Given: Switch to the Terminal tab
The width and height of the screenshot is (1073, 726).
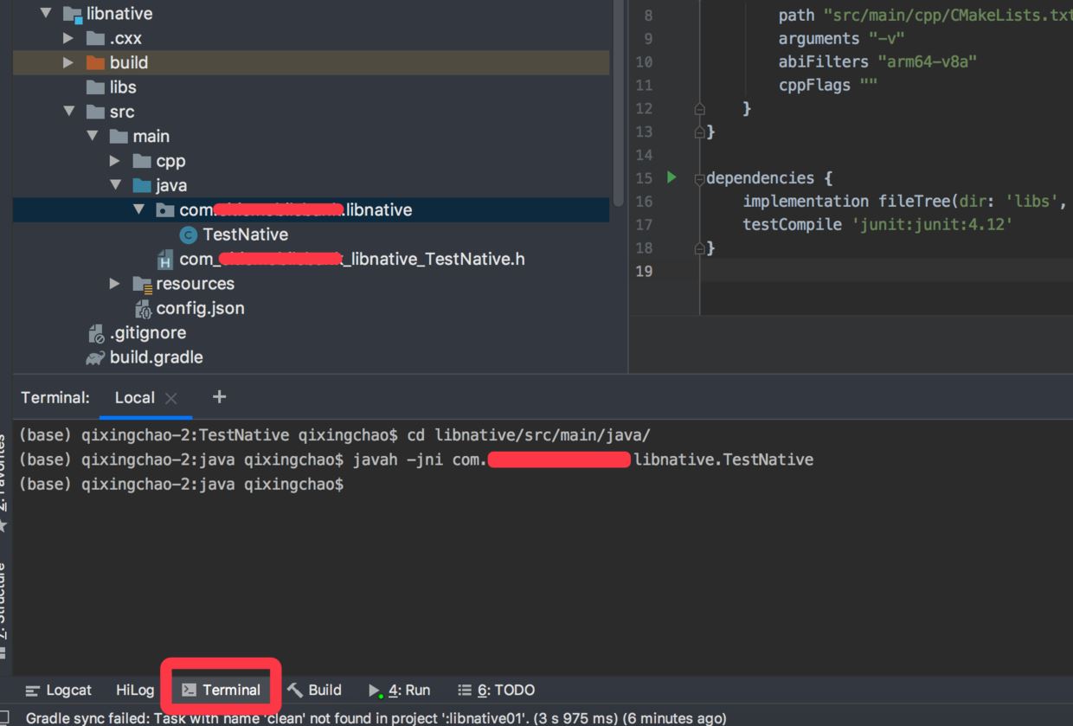Looking at the screenshot, I should click(x=222, y=690).
